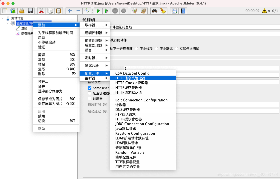Select the 测试计划 tree node
280x179 pixels.
[x=17, y=18]
